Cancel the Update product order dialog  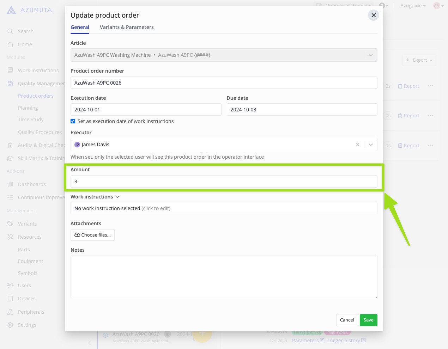[346, 320]
